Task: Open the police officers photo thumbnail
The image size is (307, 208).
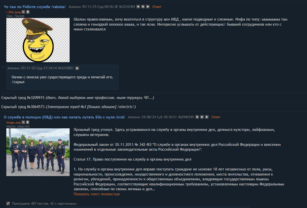Action: [38, 152]
